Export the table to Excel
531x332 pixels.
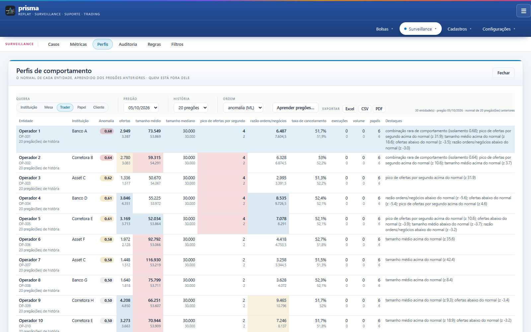tap(350, 109)
